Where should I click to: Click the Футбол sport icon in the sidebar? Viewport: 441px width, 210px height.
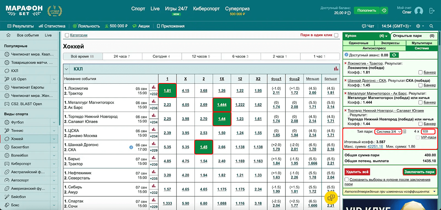pyautogui.click(x=6, y=122)
